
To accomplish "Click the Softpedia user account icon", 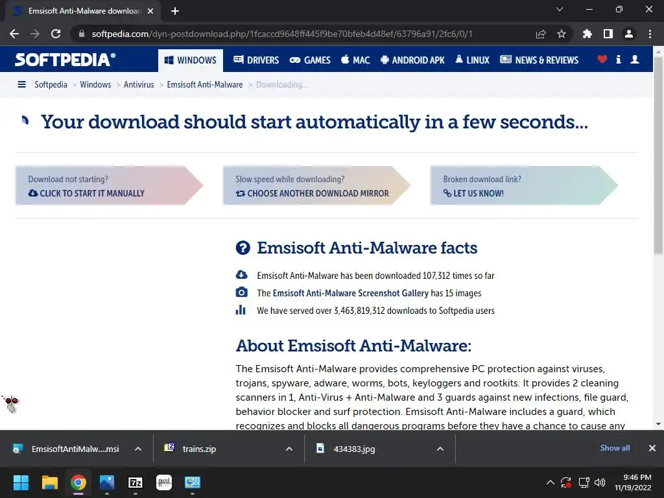I will 635,60.
